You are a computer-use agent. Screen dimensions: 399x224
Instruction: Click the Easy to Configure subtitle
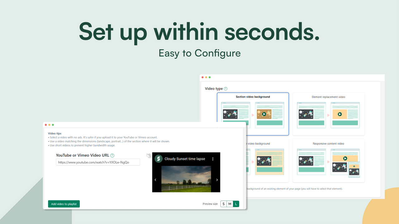click(199, 53)
